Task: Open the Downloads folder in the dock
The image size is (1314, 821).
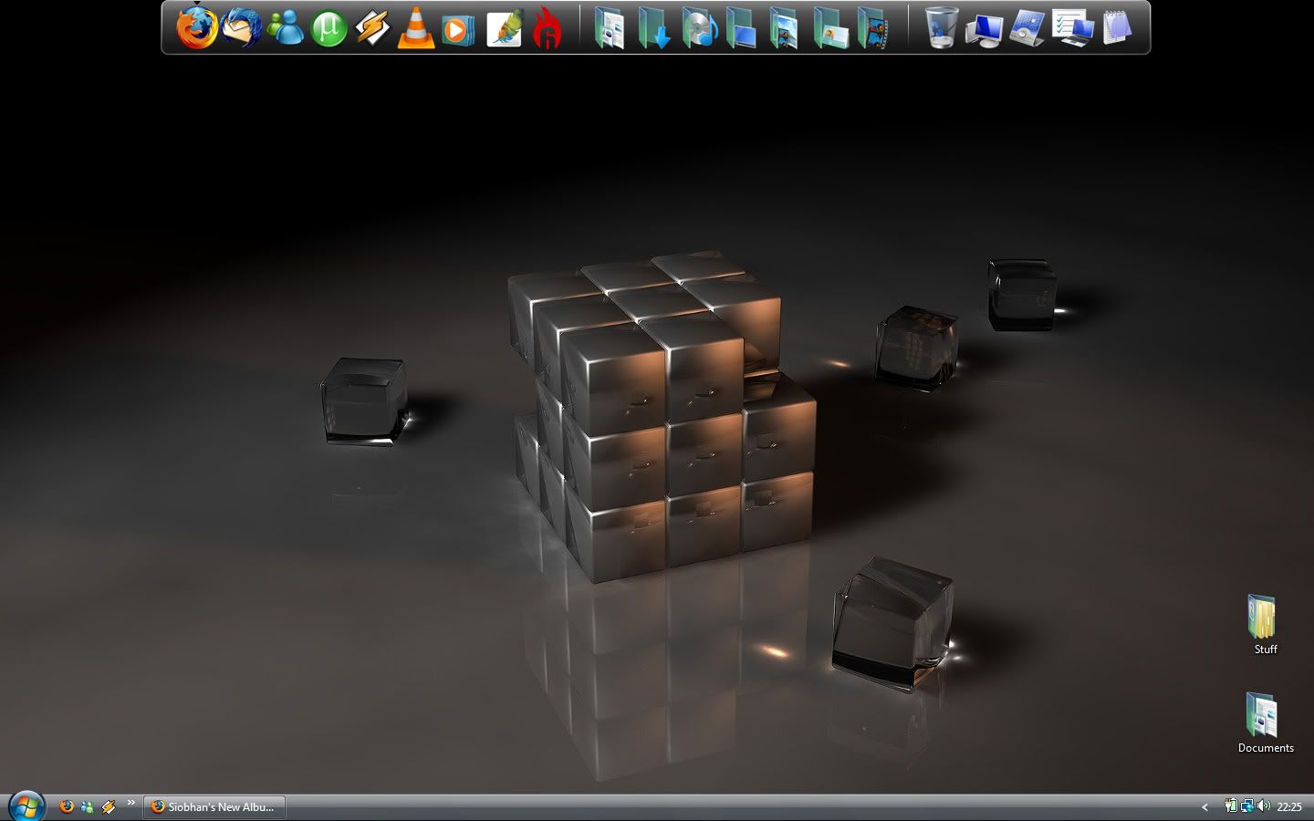Action: [653, 28]
